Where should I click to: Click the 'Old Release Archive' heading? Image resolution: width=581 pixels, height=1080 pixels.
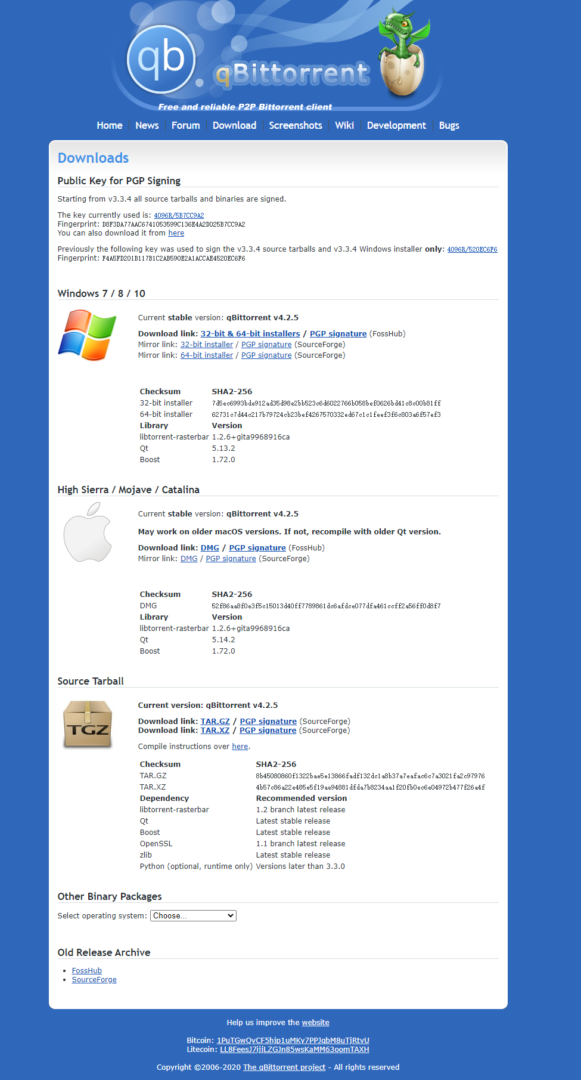104,952
